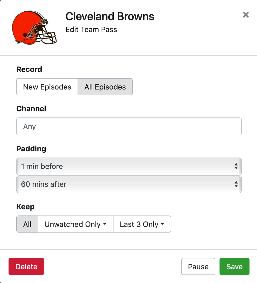The width and height of the screenshot is (257, 283).
Task: Click the caret arrow beside Last 3 Only
Action: (162, 224)
